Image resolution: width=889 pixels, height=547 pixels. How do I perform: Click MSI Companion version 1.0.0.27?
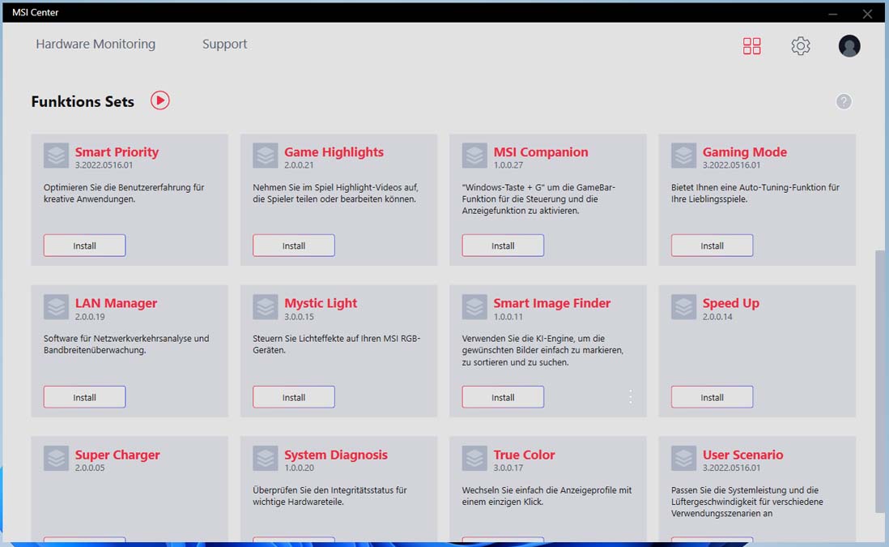[x=508, y=165]
